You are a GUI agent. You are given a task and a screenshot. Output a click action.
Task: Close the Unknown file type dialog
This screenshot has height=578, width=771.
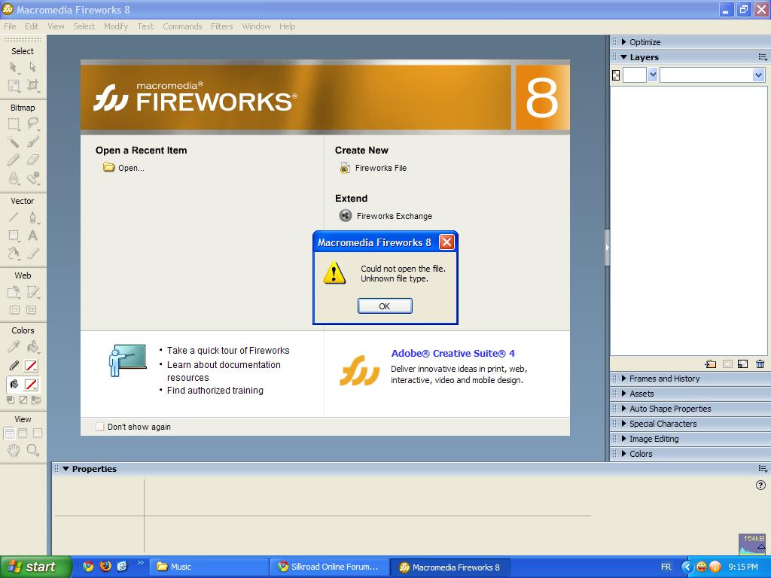click(x=446, y=242)
